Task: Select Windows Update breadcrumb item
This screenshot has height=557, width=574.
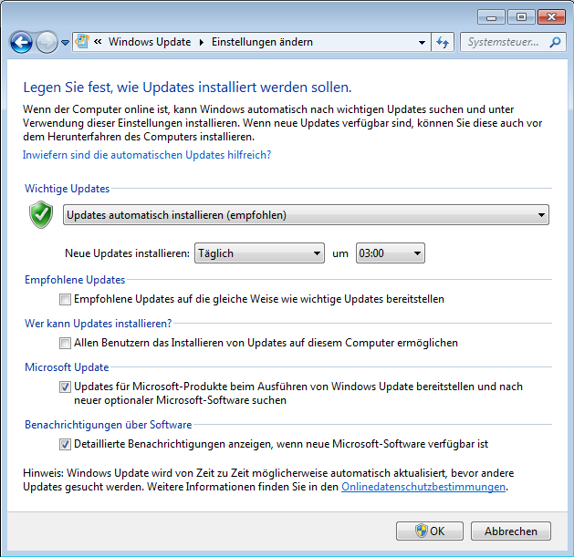Action: click(150, 42)
